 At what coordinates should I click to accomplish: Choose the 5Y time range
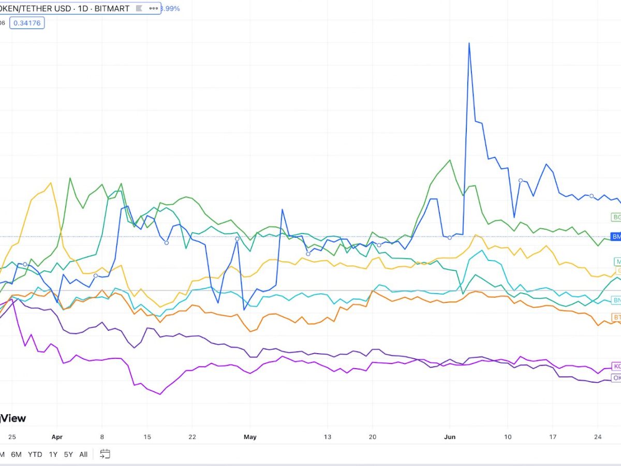tap(68, 455)
